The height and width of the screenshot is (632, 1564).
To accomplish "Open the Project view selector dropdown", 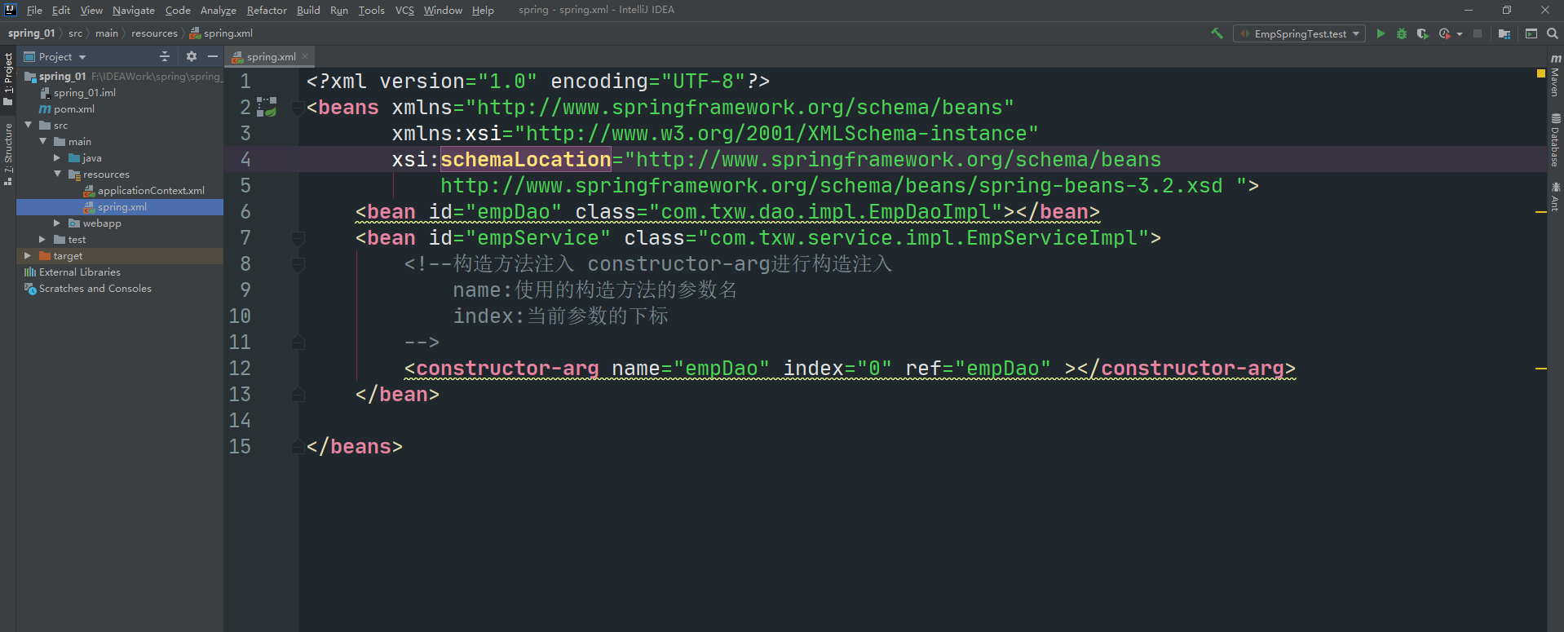I will pyautogui.click(x=55, y=56).
